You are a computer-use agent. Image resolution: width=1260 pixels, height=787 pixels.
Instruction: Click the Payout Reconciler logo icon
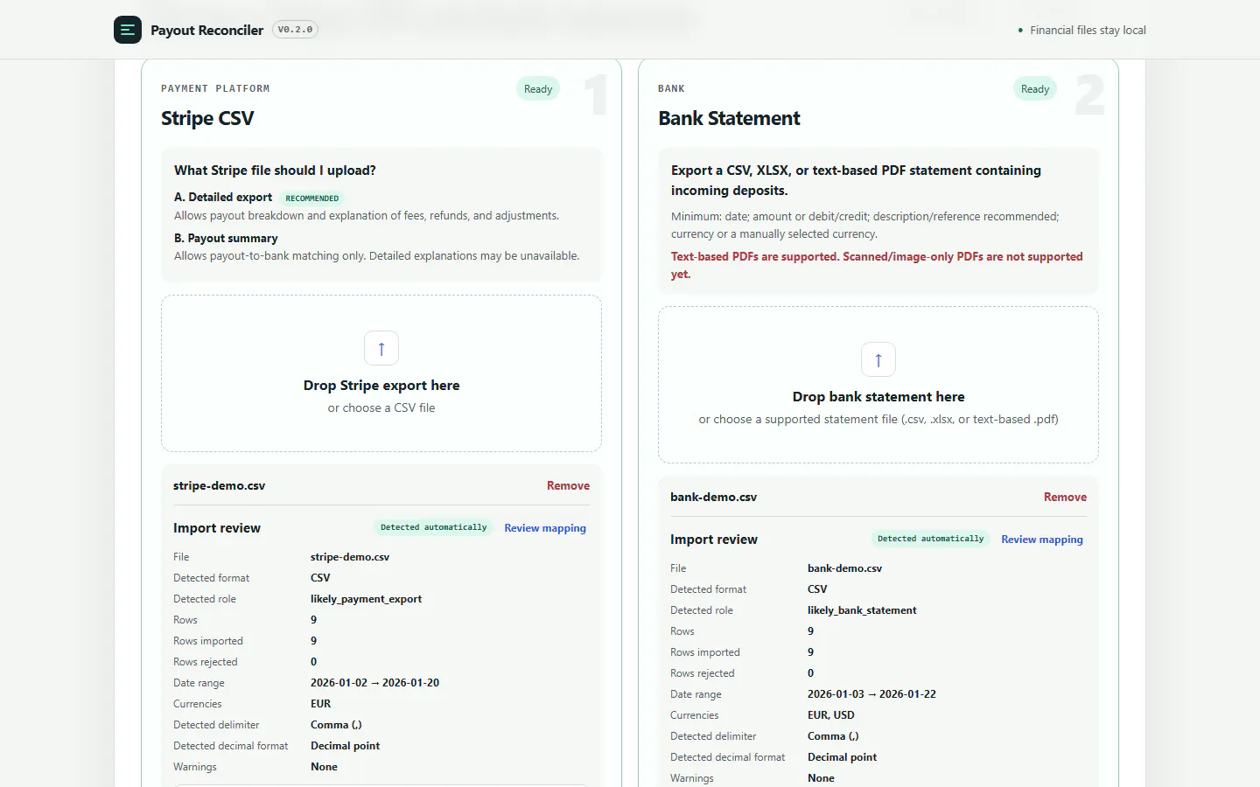click(128, 30)
